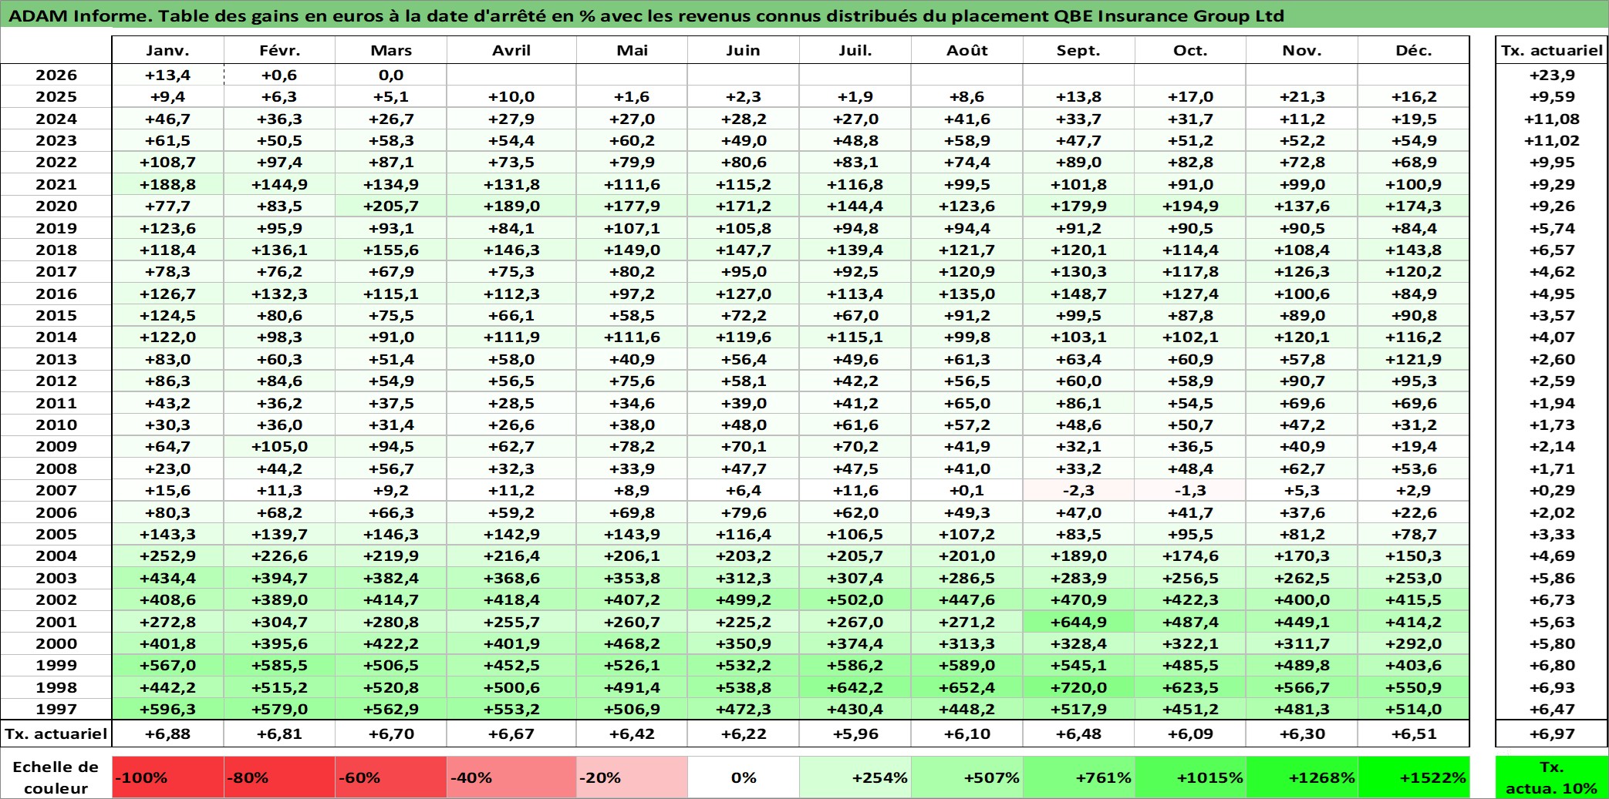Click the ADAM Informe title banner
This screenshot has width=1609, height=799.
(804, 15)
